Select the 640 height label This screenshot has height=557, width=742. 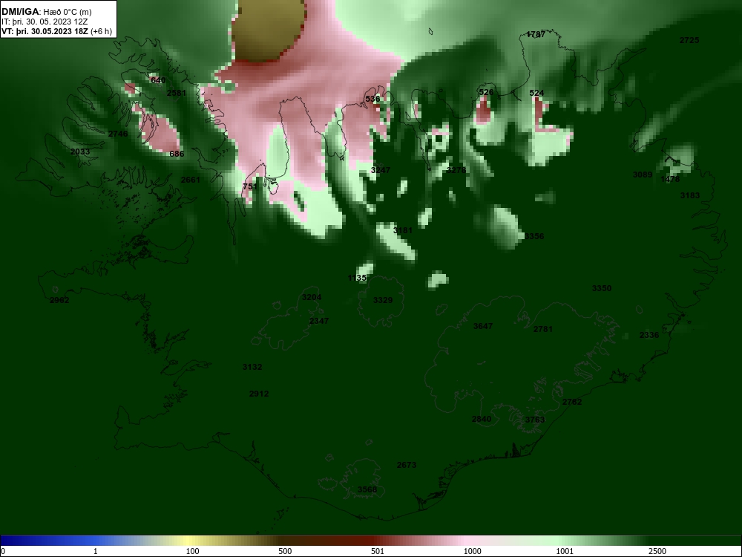pos(158,80)
